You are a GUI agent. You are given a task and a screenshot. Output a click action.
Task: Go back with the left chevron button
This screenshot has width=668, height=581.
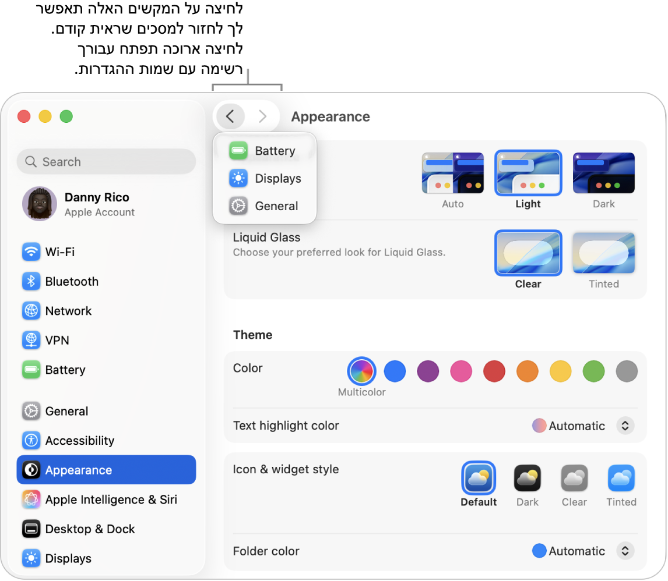pos(230,116)
